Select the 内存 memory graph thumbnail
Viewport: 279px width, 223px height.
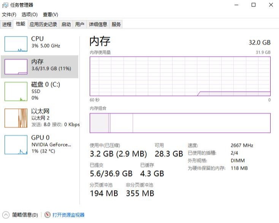[x=16, y=66]
